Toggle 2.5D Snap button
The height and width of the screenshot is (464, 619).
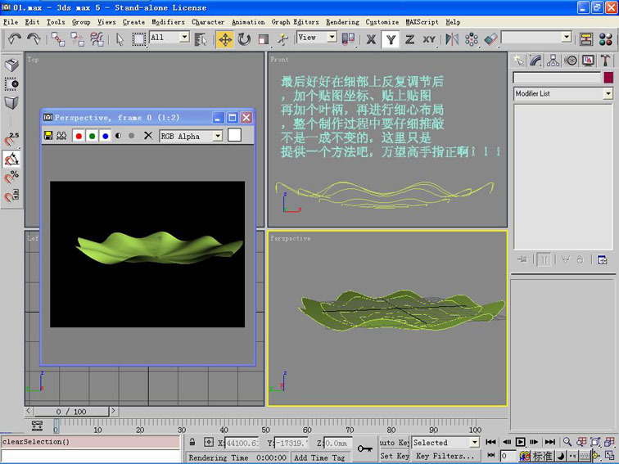pyautogui.click(x=11, y=139)
